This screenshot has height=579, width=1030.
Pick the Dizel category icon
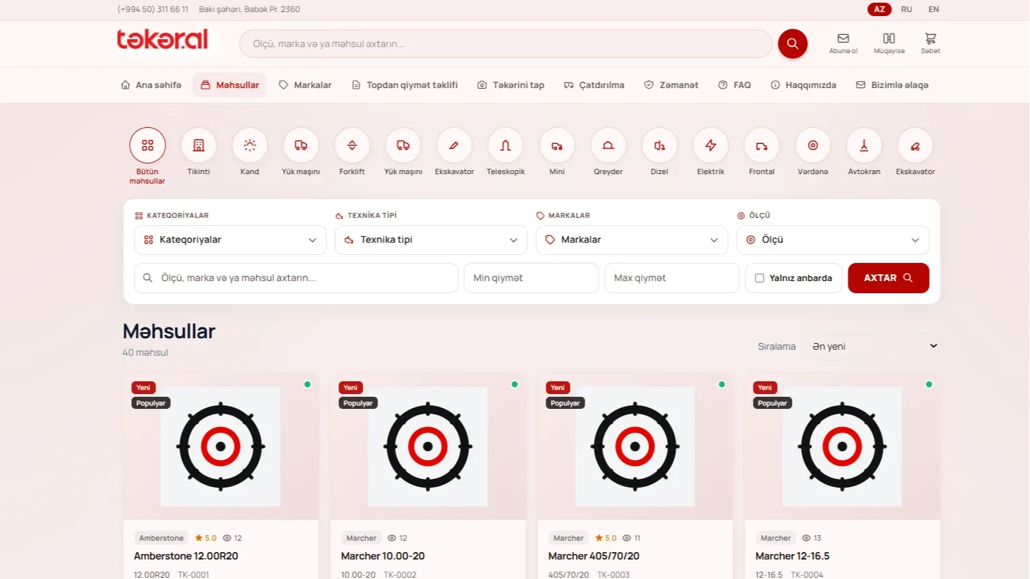coord(659,145)
